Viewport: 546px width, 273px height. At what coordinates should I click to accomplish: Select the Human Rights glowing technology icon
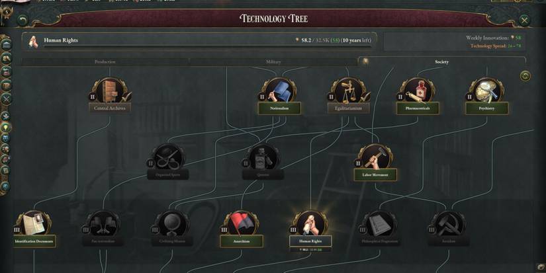(310, 224)
